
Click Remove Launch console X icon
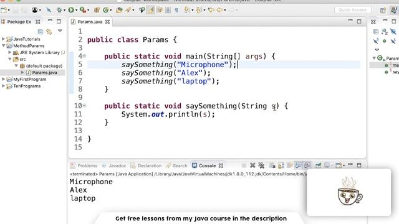(252, 166)
